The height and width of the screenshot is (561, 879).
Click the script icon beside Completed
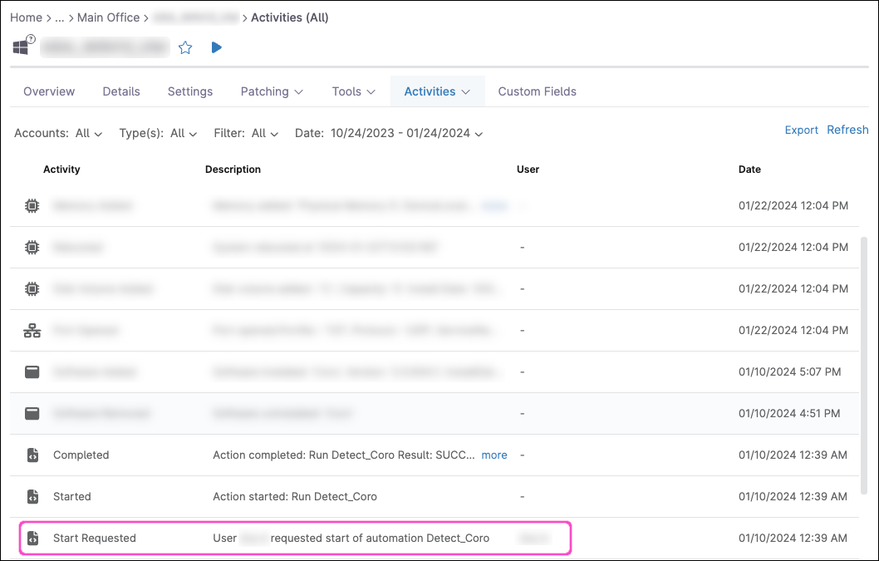click(x=32, y=455)
